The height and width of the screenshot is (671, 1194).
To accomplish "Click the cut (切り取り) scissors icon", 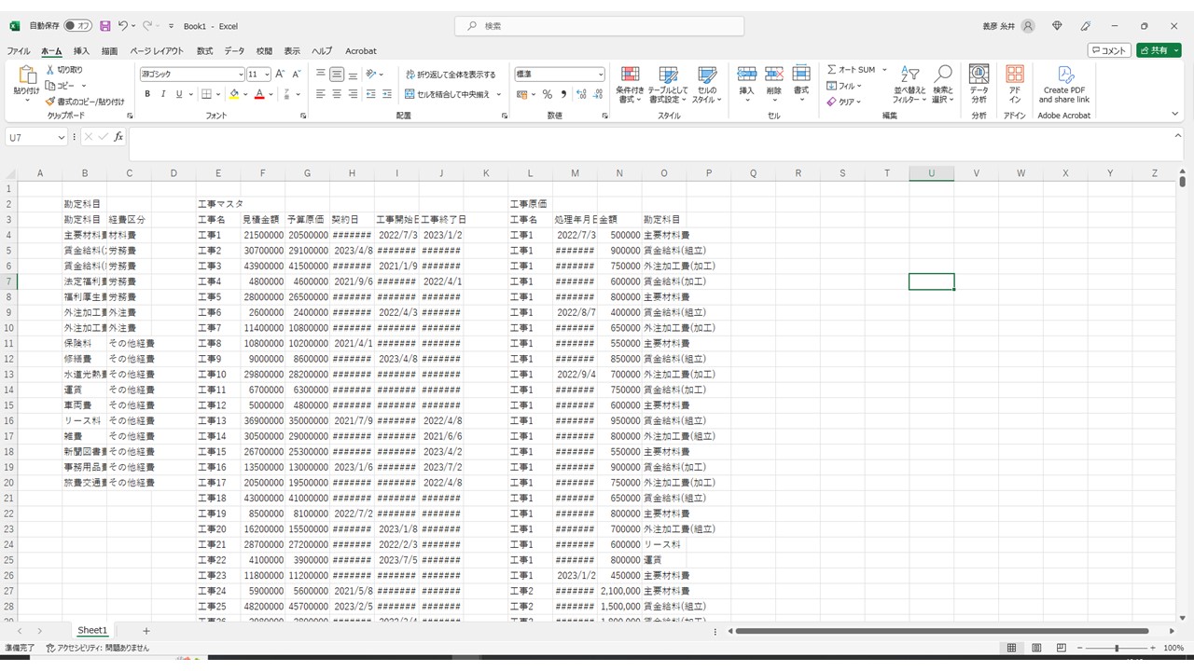I will point(50,70).
